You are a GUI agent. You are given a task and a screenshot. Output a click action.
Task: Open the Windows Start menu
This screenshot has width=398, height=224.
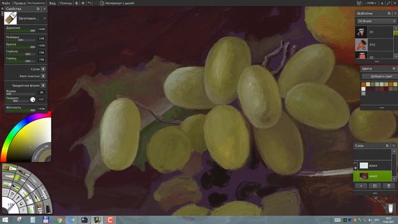[5, 220]
